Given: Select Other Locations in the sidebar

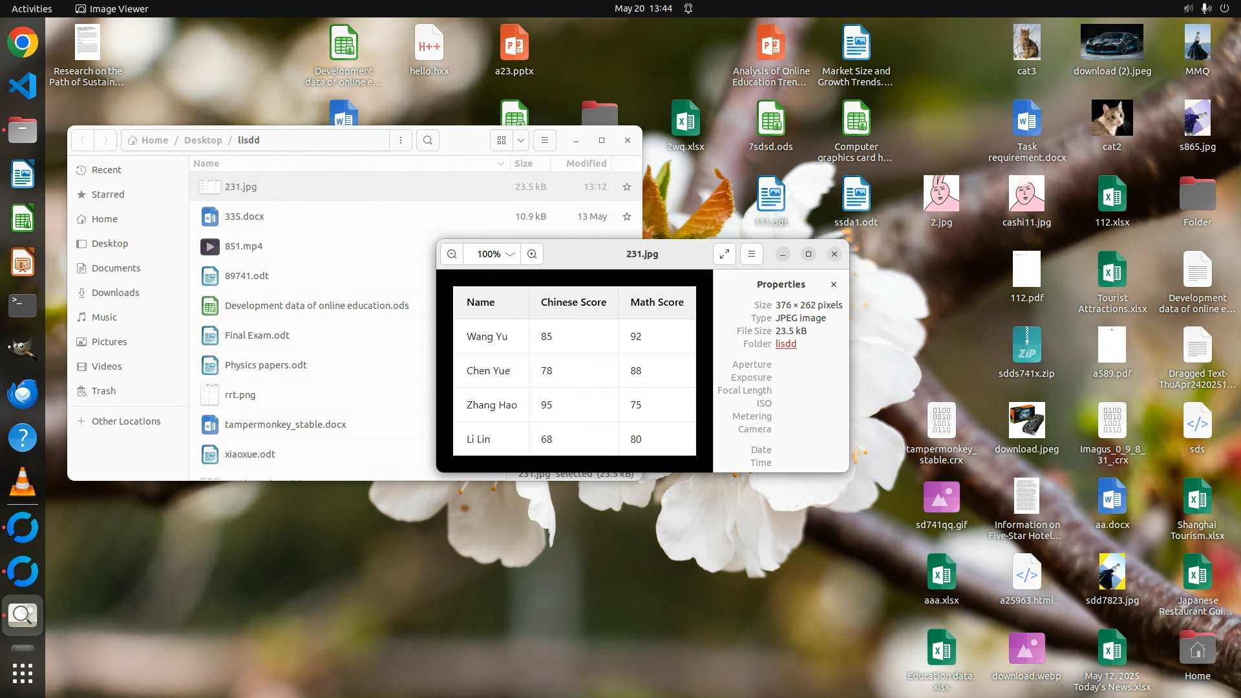Looking at the screenshot, I should click(x=126, y=421).
